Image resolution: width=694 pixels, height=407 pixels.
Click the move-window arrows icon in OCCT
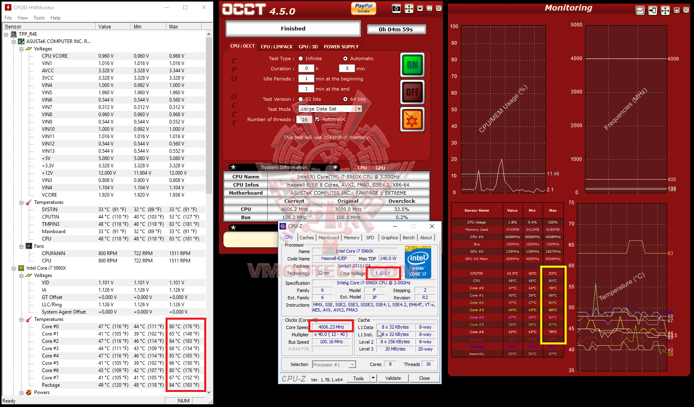tap(409, 9)
